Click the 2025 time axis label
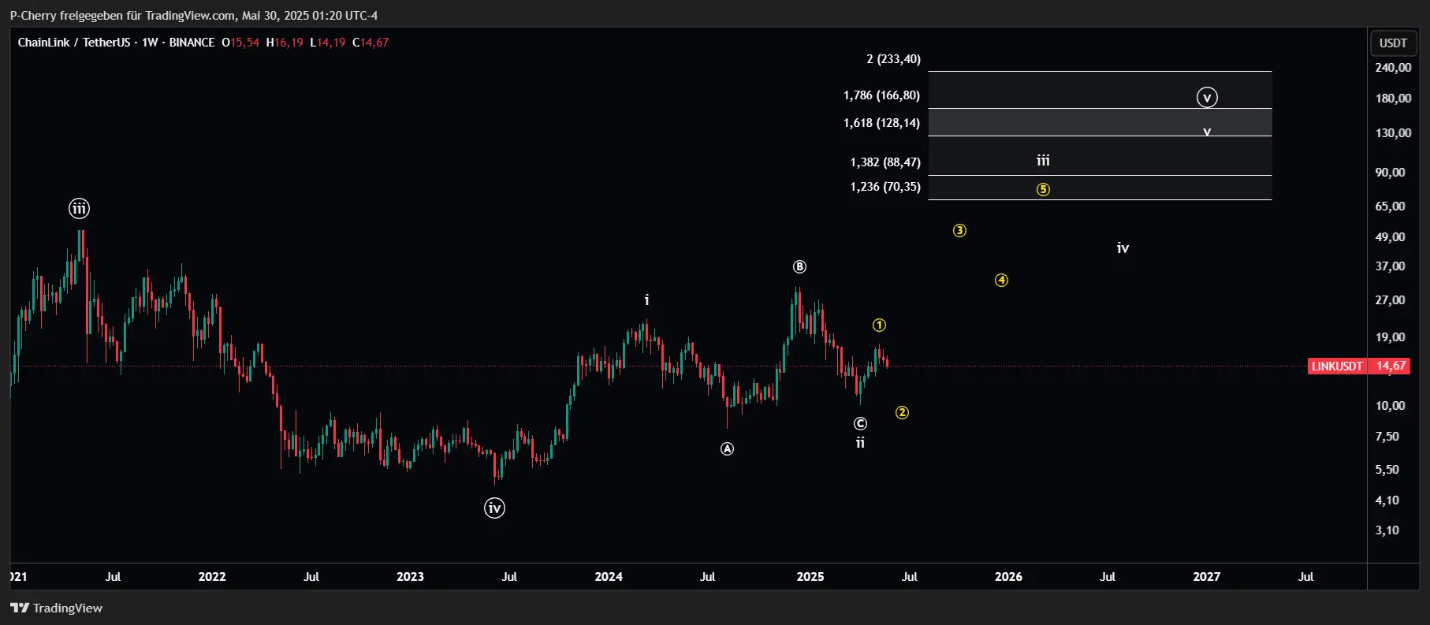The width and height of the screenshot is (1430, 625). [810, 577]
